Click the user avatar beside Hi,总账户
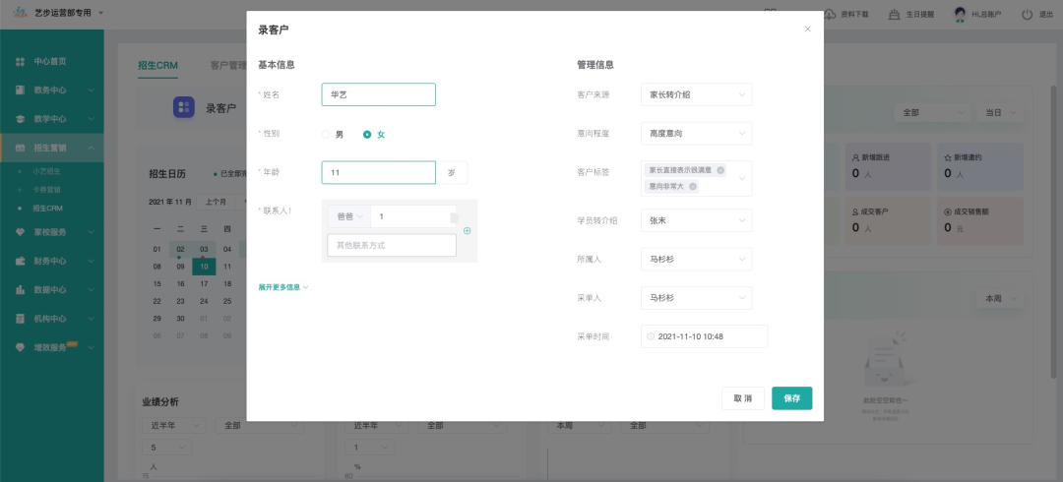This screenshot has height=482, width=1063. (x=960, y=14)
